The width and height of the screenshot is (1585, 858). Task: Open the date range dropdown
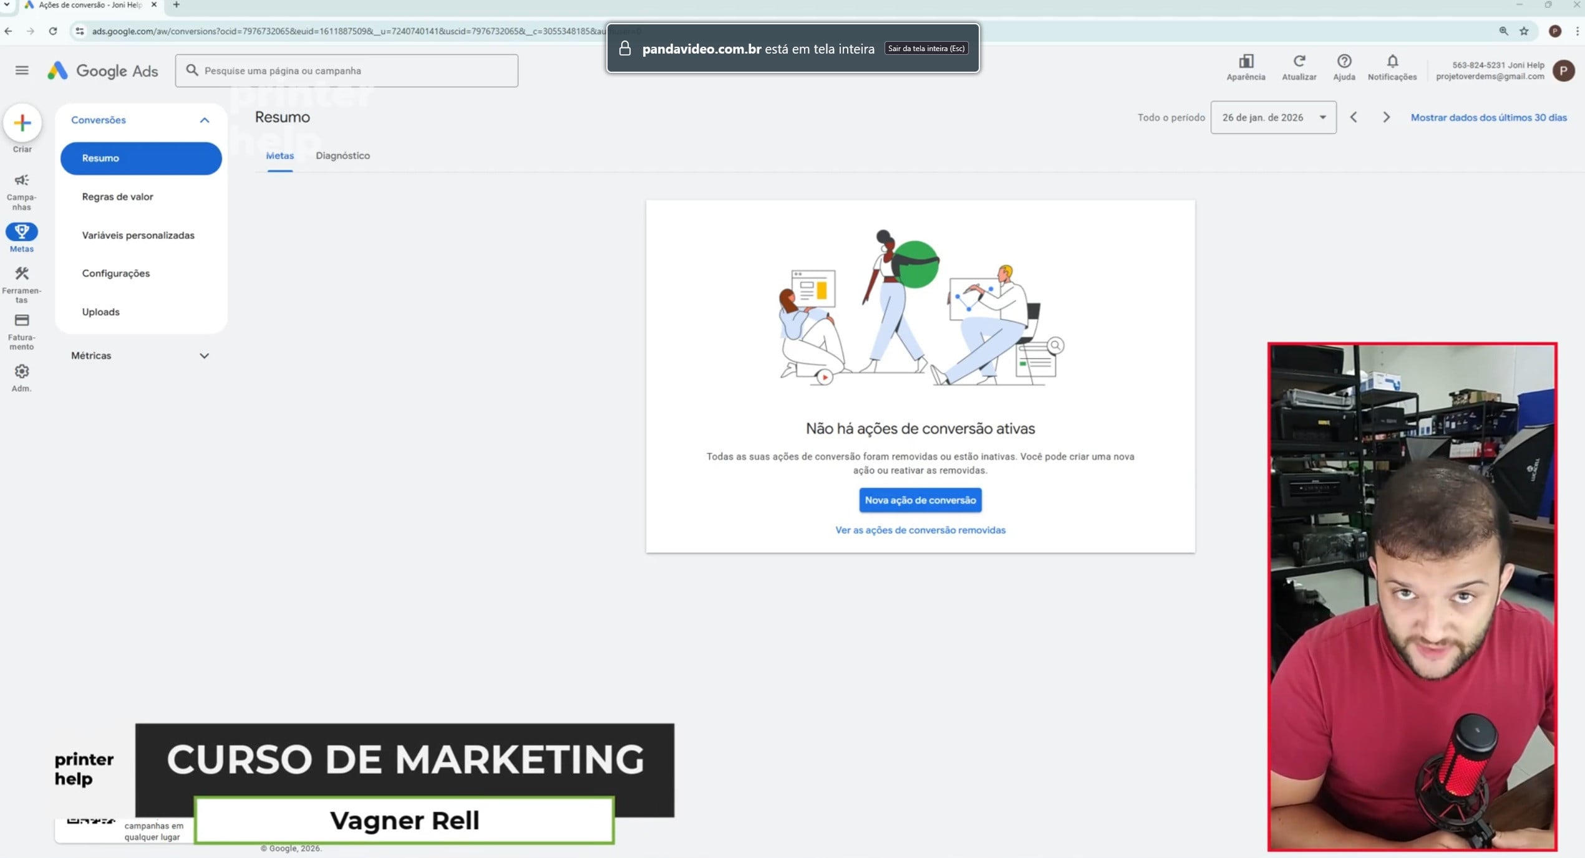[x=1272, y=118]
